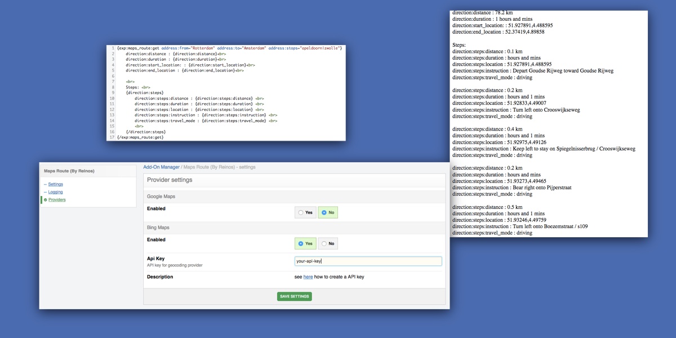Screen dimensions: 676x338
Task: Click the closing exp:maps_route:get tag line
Action: click(140, 137)
